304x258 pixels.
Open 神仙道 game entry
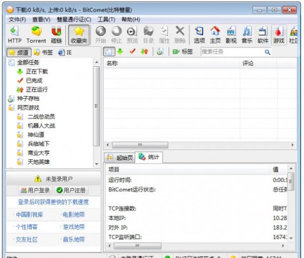pyautogui.click(x=36, y=135)
